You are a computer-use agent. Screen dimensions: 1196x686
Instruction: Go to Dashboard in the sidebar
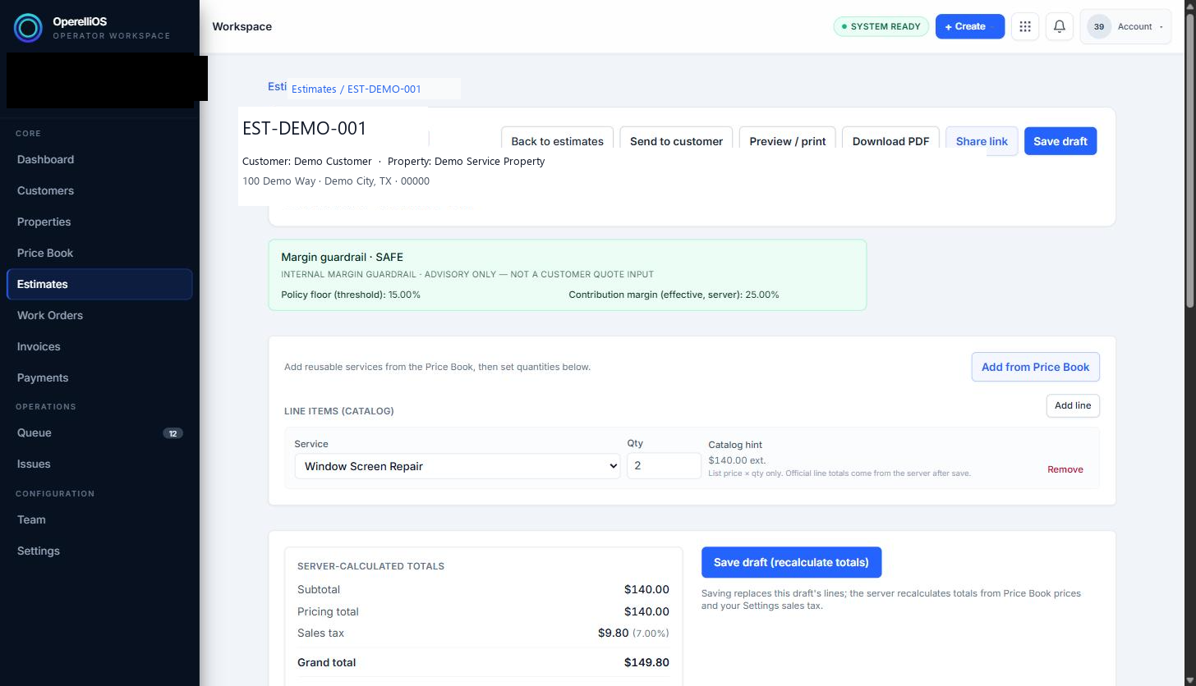[x=45, y=159]
